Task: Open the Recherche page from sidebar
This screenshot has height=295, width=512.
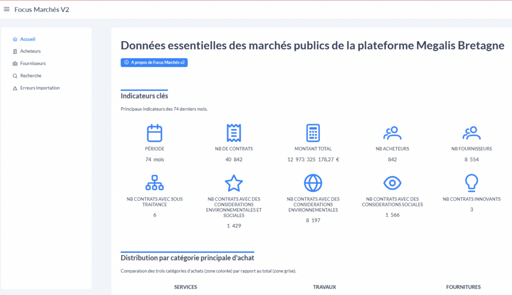Action: click(30, 76)
